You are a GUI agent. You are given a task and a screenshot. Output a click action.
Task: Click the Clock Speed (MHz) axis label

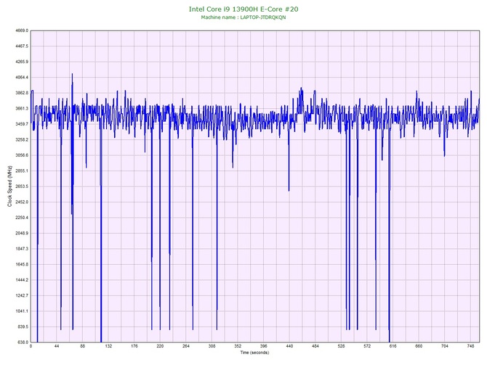click(9, 186)
